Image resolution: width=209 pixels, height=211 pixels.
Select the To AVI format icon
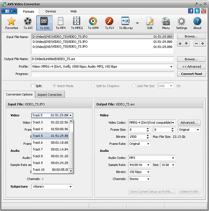coord(28,23)
